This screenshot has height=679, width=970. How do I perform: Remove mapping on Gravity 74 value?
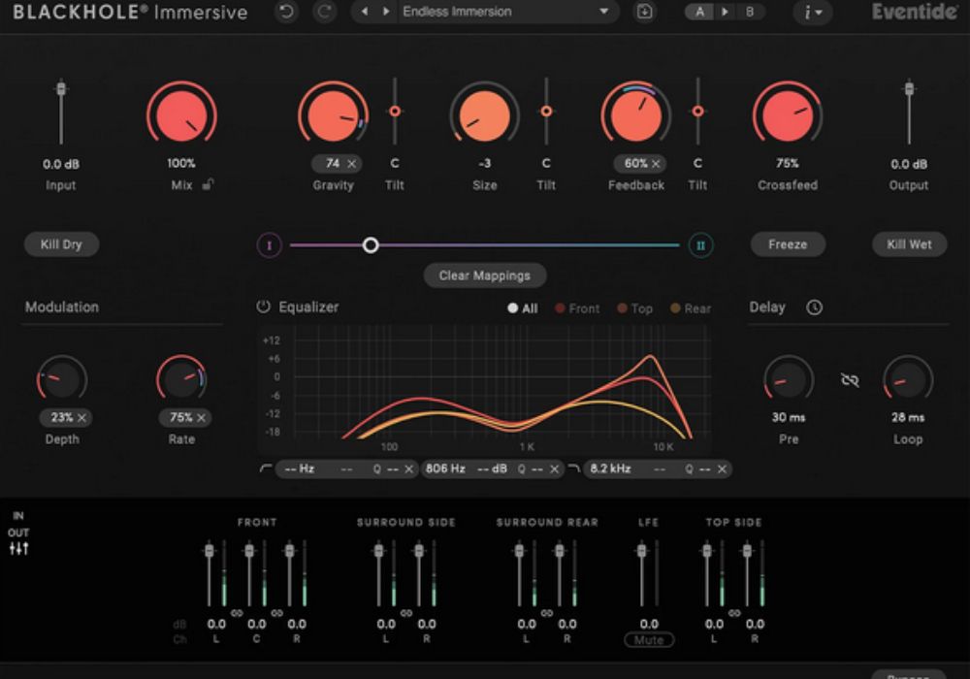tap(351, 164)
